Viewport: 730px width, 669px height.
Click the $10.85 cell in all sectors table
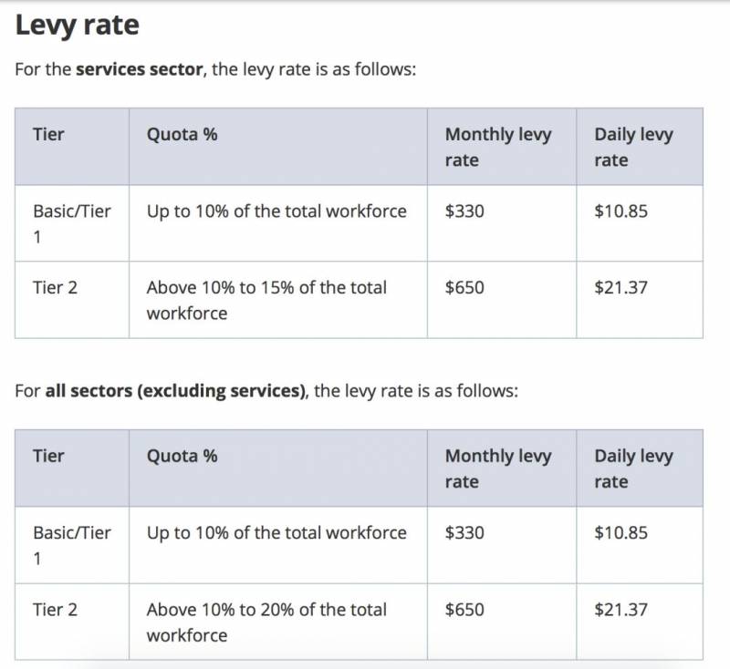click(x=620, y=532)
